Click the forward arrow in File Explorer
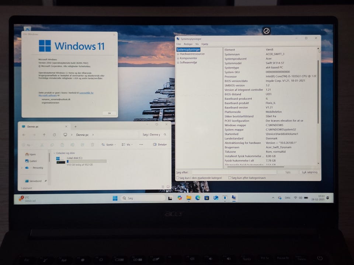354x265 pixels. click(34, 135)
